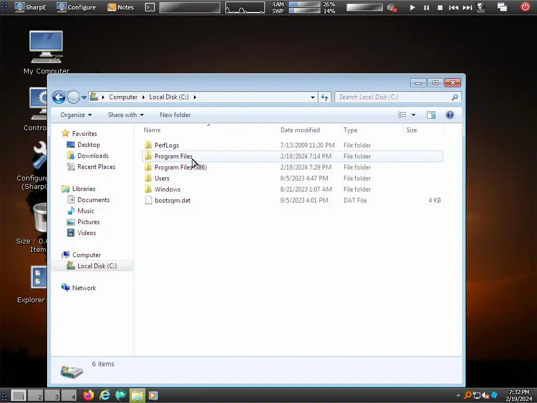Viewport: 537px width, 403px height.
Task: Expand the chevron before Computer in address bar
Action: (103, 97)
